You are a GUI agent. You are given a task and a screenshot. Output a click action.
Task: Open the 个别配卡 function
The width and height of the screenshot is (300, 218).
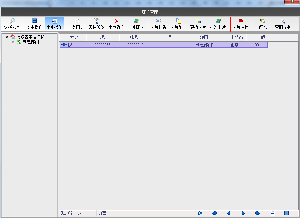click(x=136, y=24)
